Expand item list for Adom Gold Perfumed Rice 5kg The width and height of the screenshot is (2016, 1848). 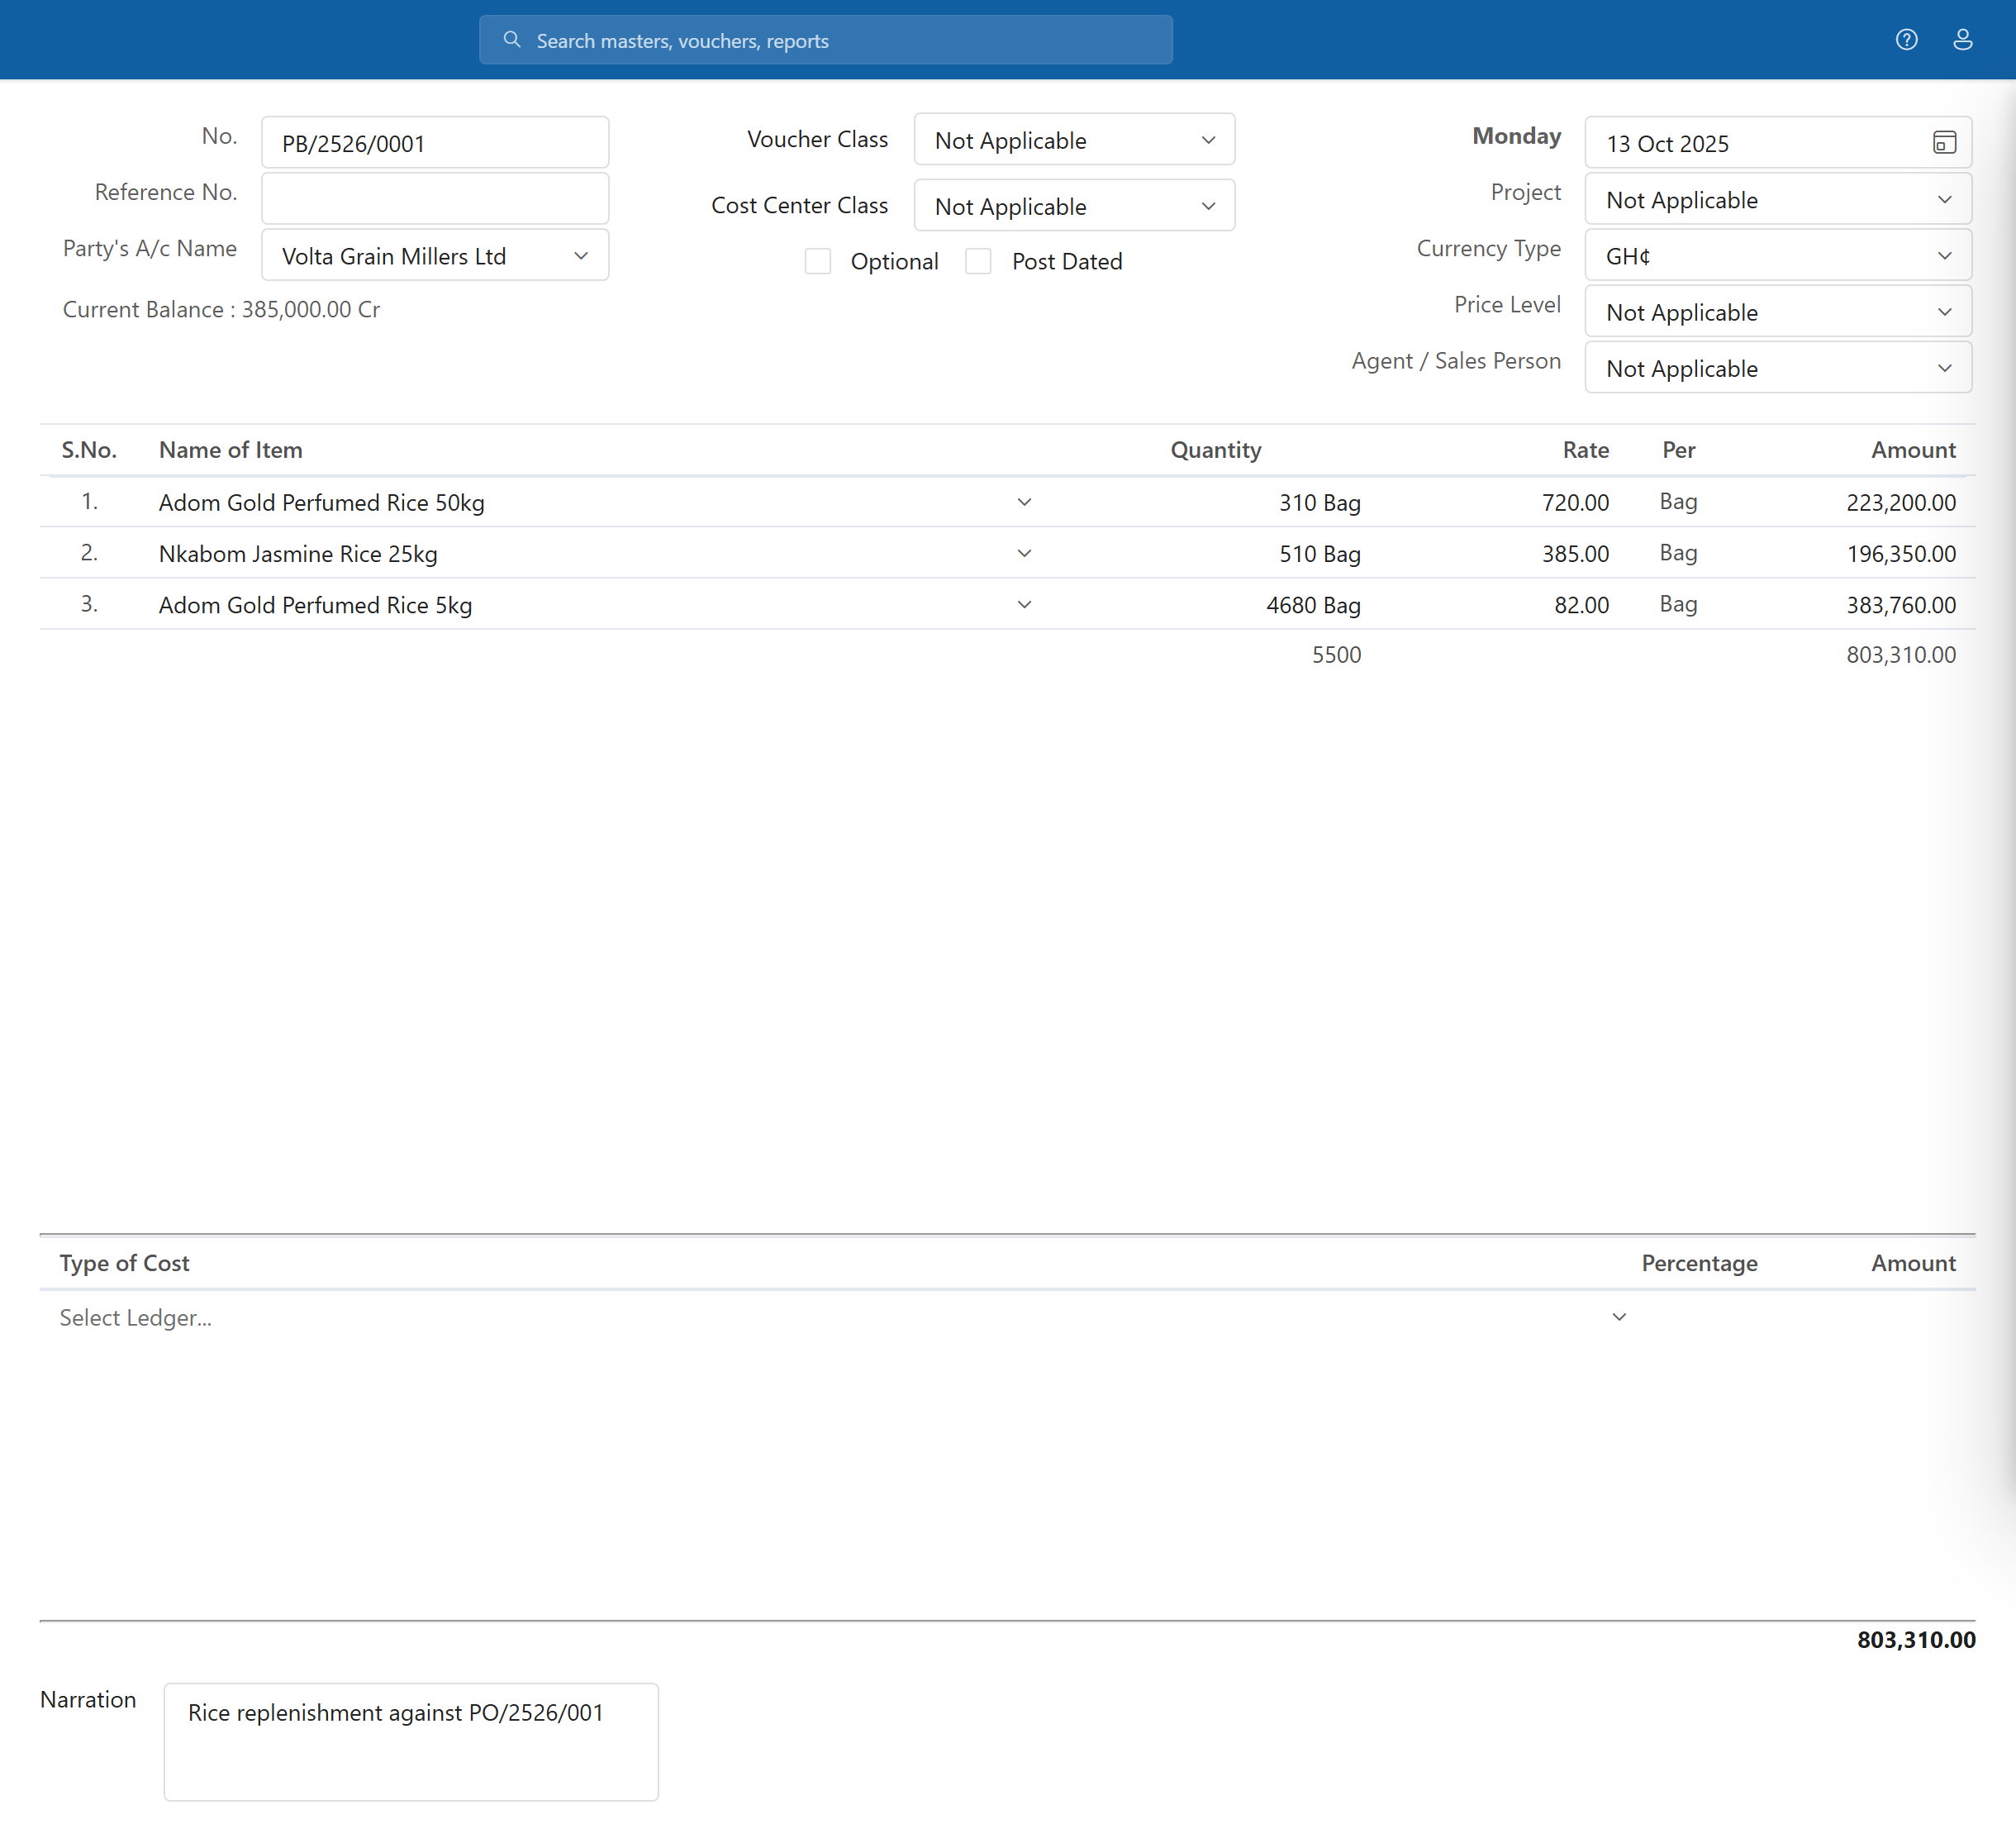click(x=1024, y=604)
